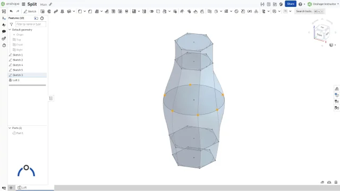Image resolution: width=340 pixels, height=191 pixels.
Task: Select the Shell tool
Action: [113, 11]
